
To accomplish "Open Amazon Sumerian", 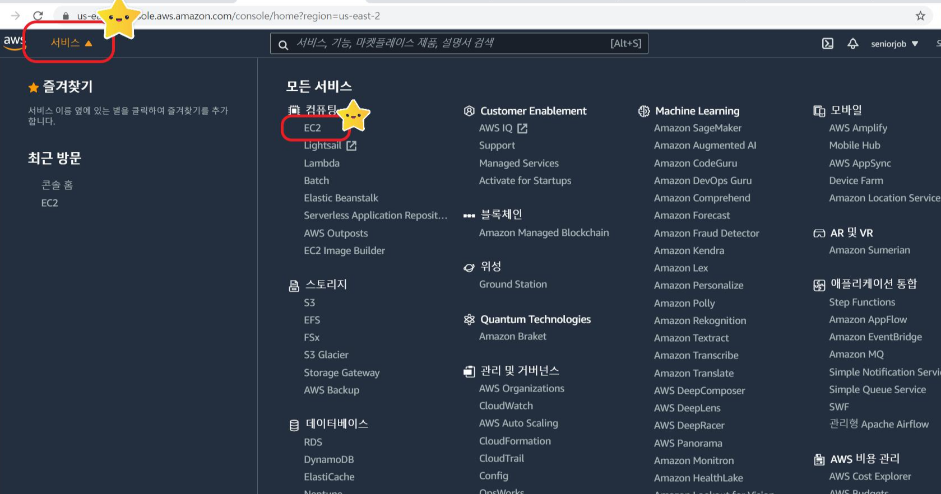I will [870, 250].
